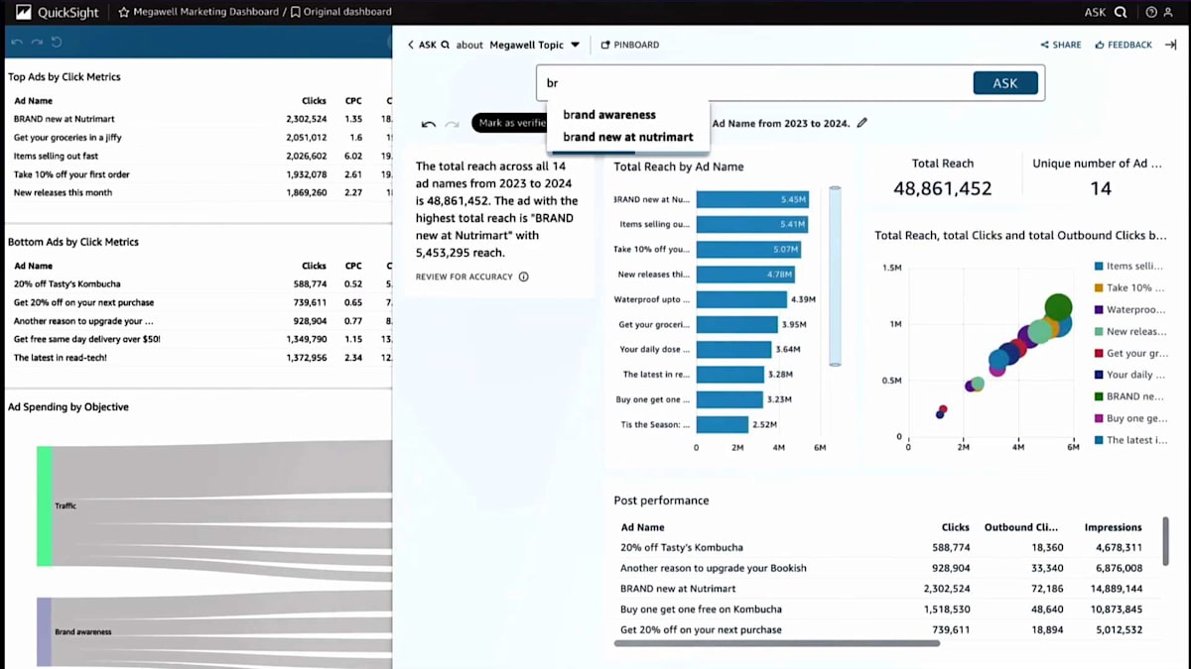The image size is (1191, 669).
Task: Click Clicks header in Top Ads table
Action: click(314, 101)
